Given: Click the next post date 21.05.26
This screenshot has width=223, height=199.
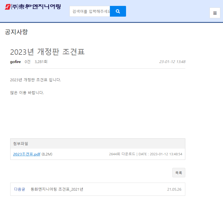Looking at the screenshot, I should (174, 189).
